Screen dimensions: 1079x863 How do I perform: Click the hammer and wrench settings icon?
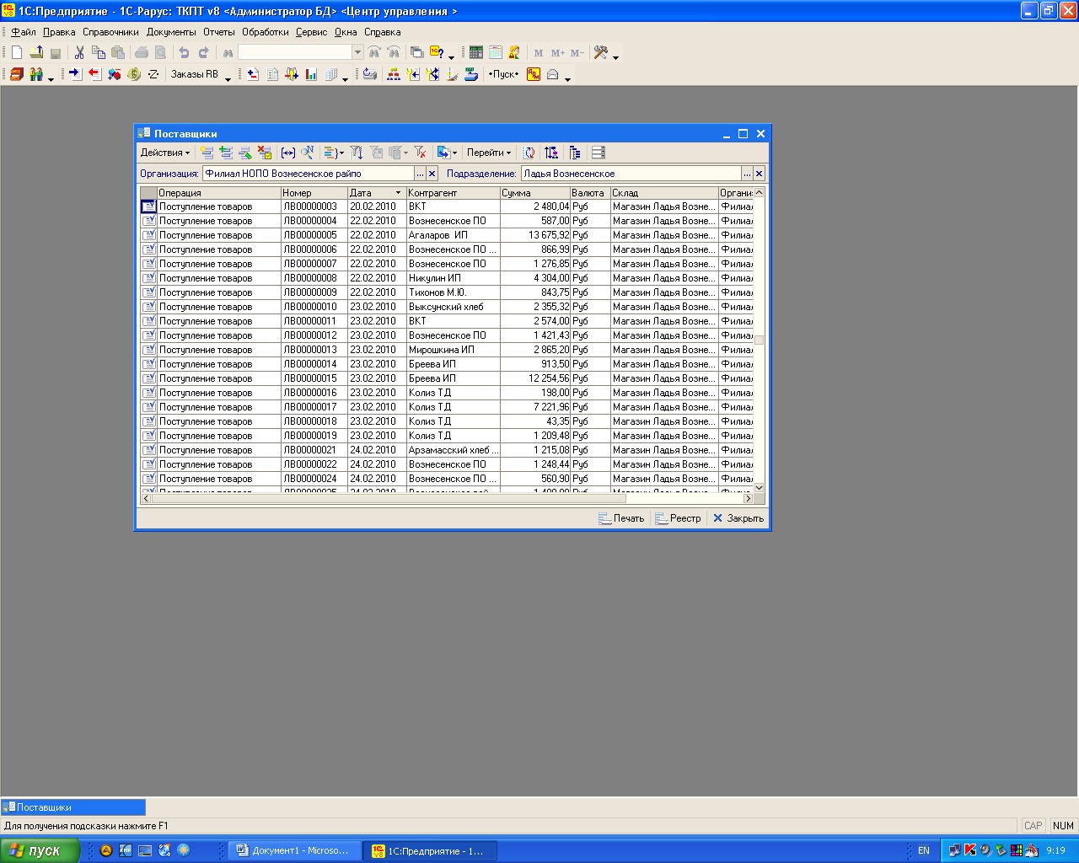[601, 52]
